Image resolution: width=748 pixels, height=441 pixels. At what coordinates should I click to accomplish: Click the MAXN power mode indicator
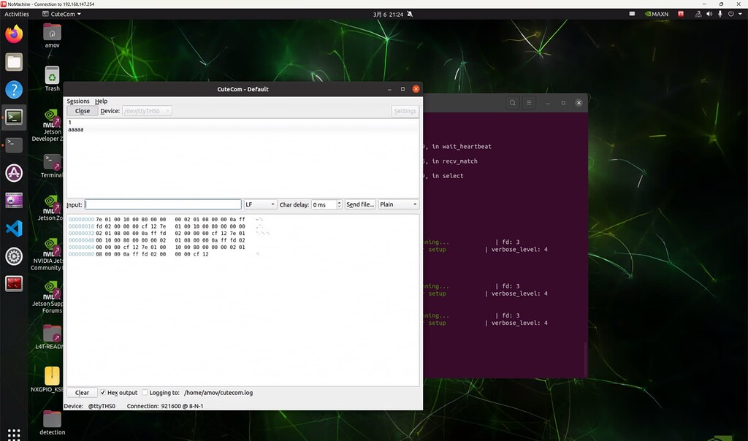point(655,13)
